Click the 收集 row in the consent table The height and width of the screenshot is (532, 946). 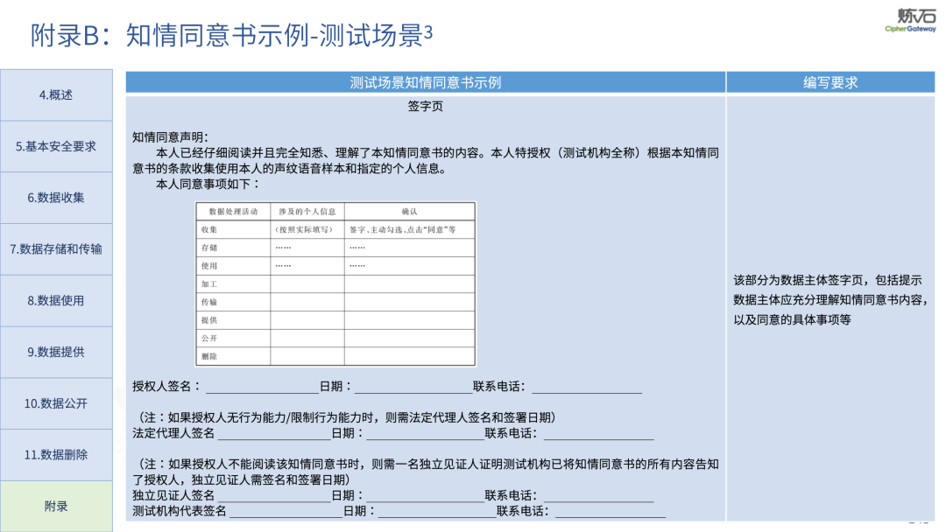tap(232, 229)
